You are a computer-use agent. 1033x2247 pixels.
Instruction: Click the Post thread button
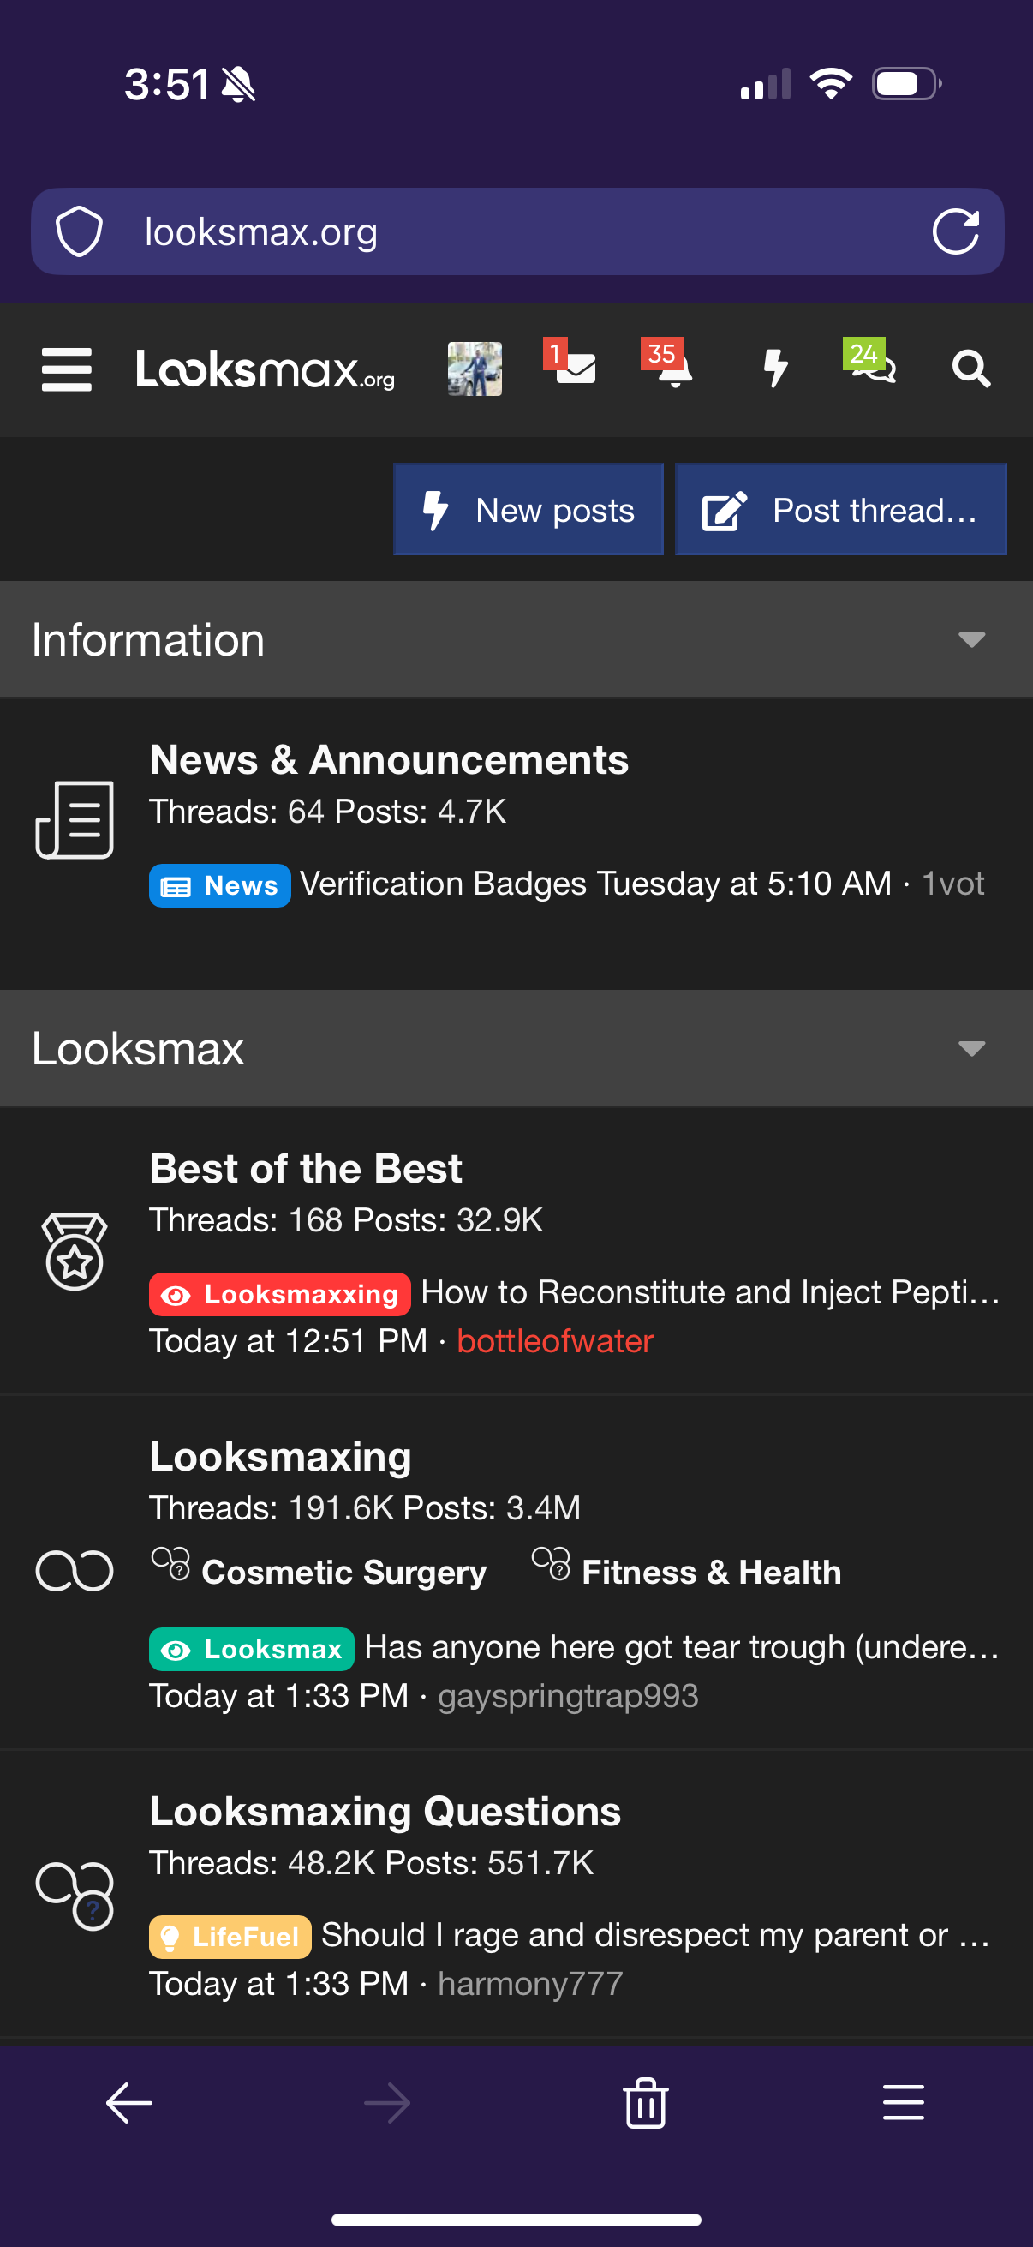point(840,509)
